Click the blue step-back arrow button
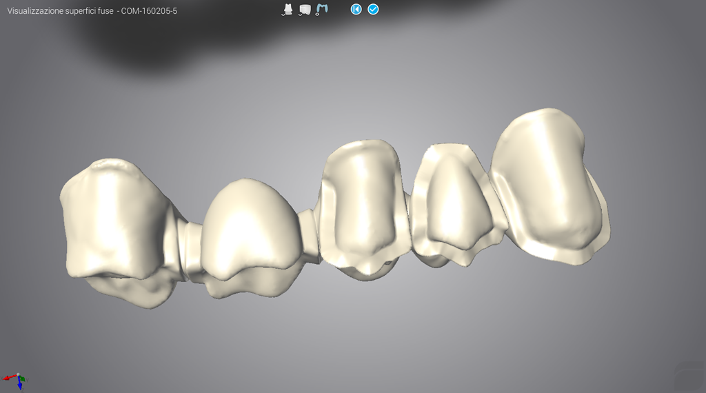 point(356,9)
